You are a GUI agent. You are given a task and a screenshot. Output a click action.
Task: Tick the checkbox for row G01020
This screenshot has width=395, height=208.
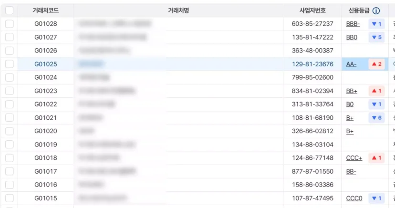10,131
